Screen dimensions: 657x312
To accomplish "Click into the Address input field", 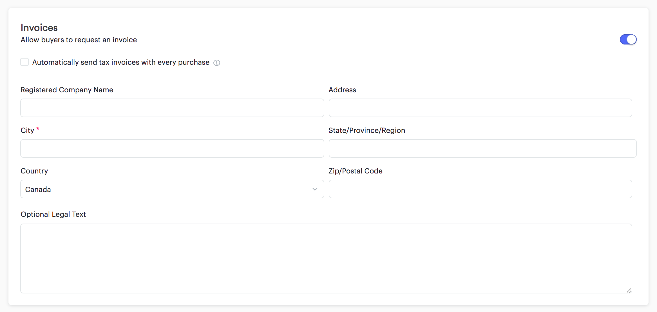I will tap(480, 108).
